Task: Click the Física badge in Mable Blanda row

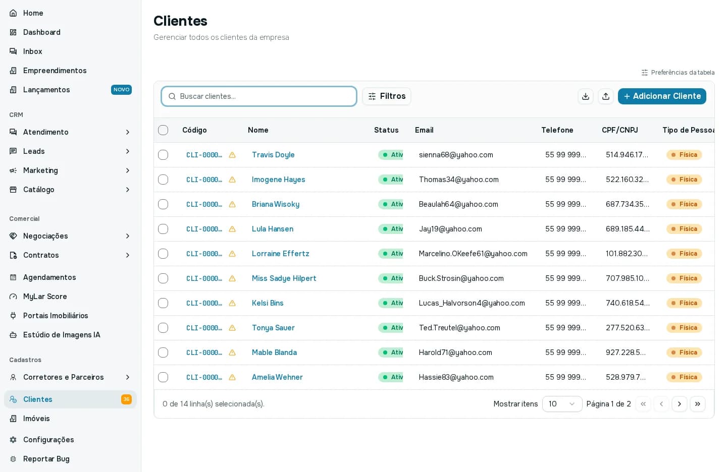Action: point(684,352)
